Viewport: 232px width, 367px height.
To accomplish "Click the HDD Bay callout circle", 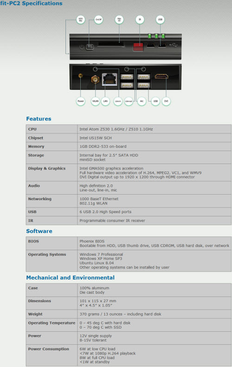I will (x=81, y=19).
